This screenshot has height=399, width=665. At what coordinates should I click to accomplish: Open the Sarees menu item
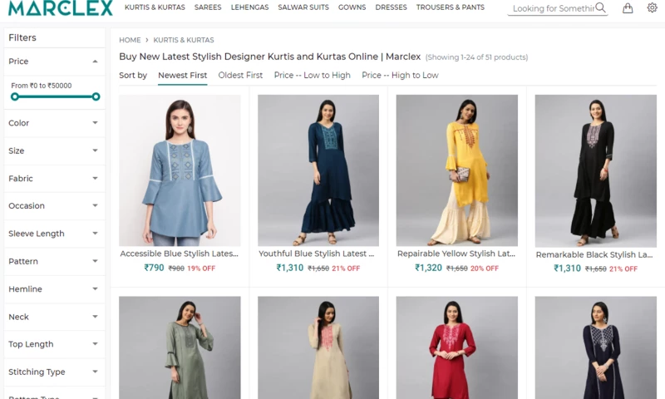pyautogui.click(x=208, y=7)
